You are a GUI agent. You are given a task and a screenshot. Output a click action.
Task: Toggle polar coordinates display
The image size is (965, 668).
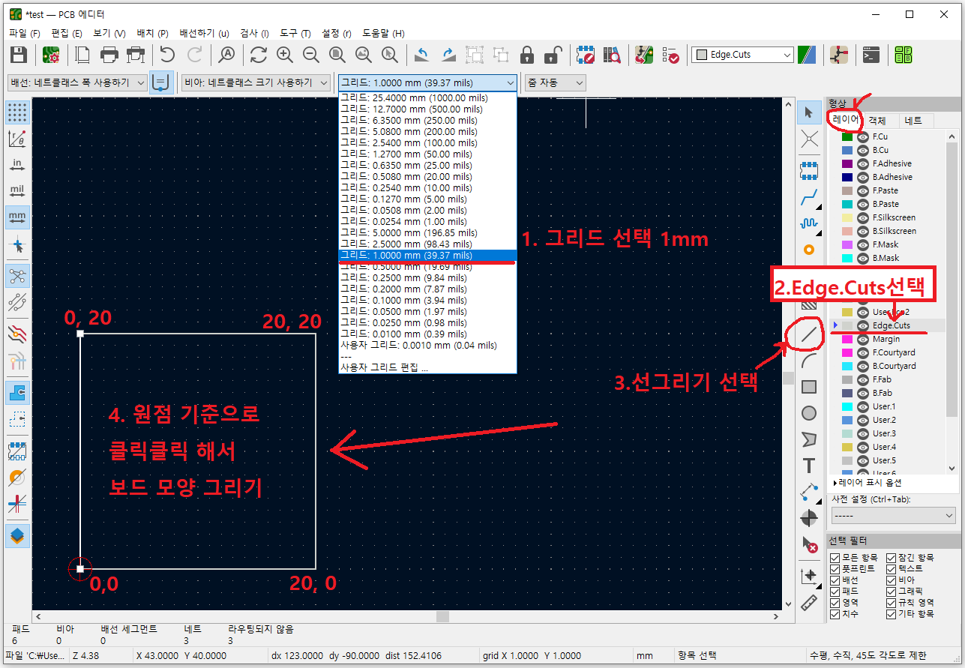coord(17,139)
